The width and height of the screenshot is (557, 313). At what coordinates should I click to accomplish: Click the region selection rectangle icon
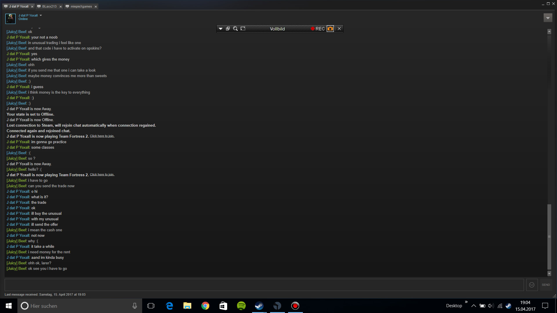[x=243, y=29]
